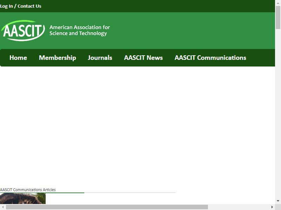Click 'AASCIT Communications Articles' heading text

pos(28,190)
